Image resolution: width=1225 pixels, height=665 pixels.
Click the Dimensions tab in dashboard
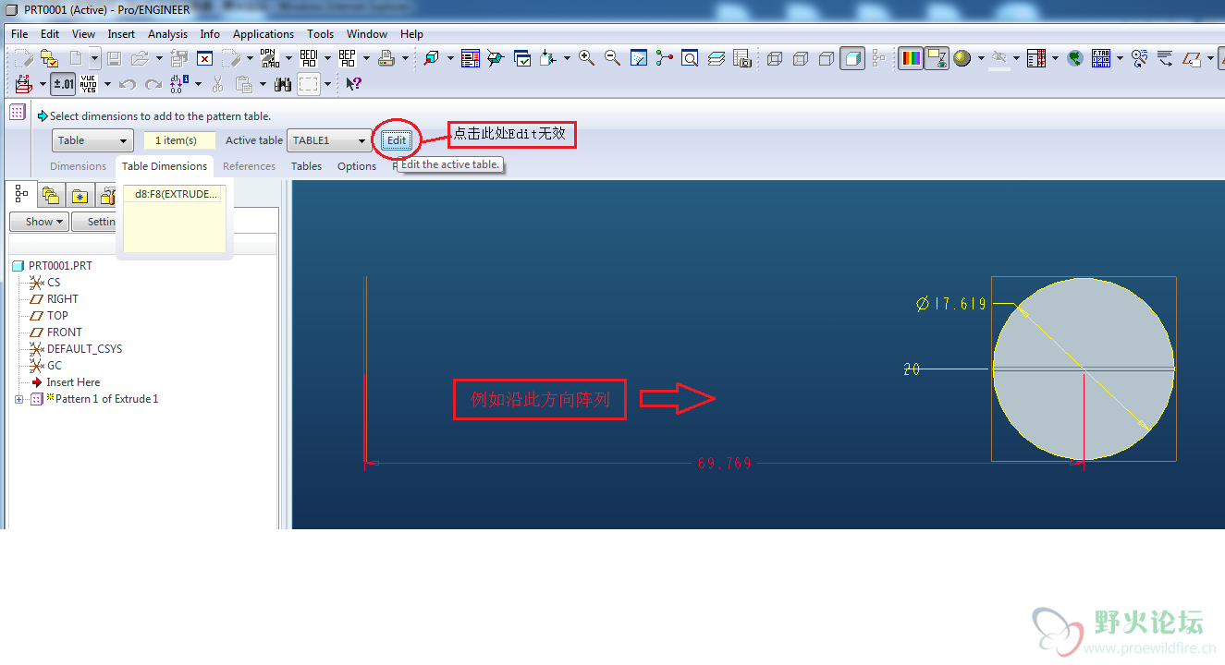(78, 166)
